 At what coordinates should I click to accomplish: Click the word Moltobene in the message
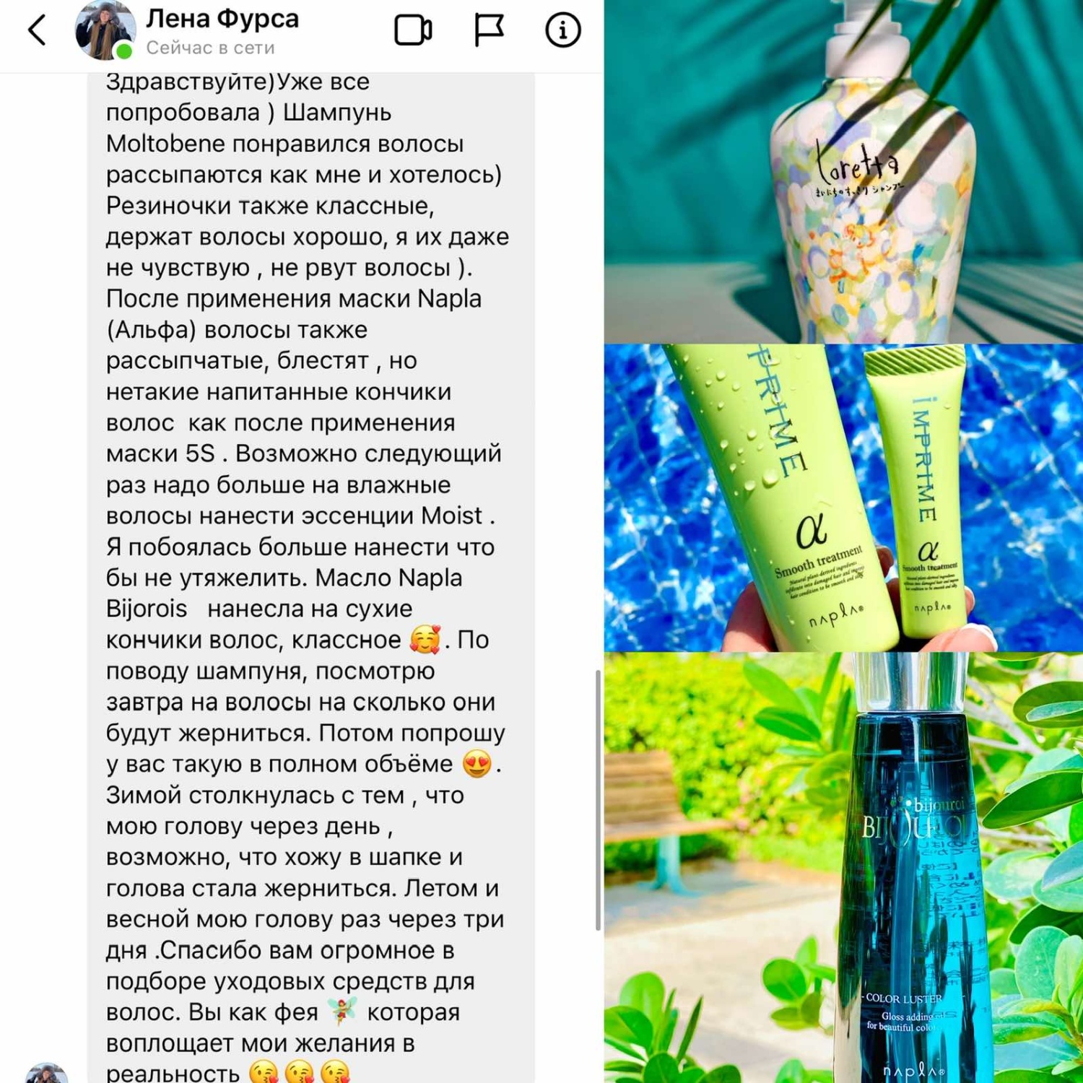click(x=165, y=144)
